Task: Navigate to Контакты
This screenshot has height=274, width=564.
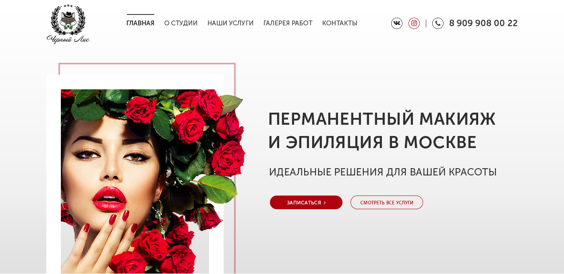Action: tap(340, 23)
